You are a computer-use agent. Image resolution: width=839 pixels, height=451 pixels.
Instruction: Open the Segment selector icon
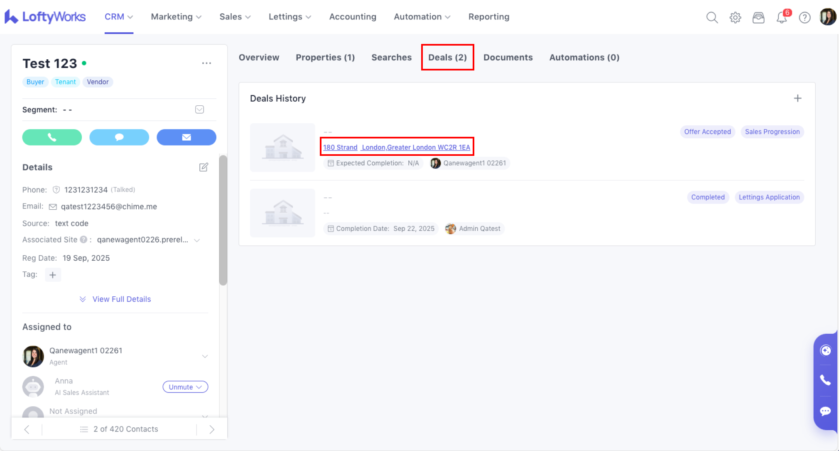(199, 109)
